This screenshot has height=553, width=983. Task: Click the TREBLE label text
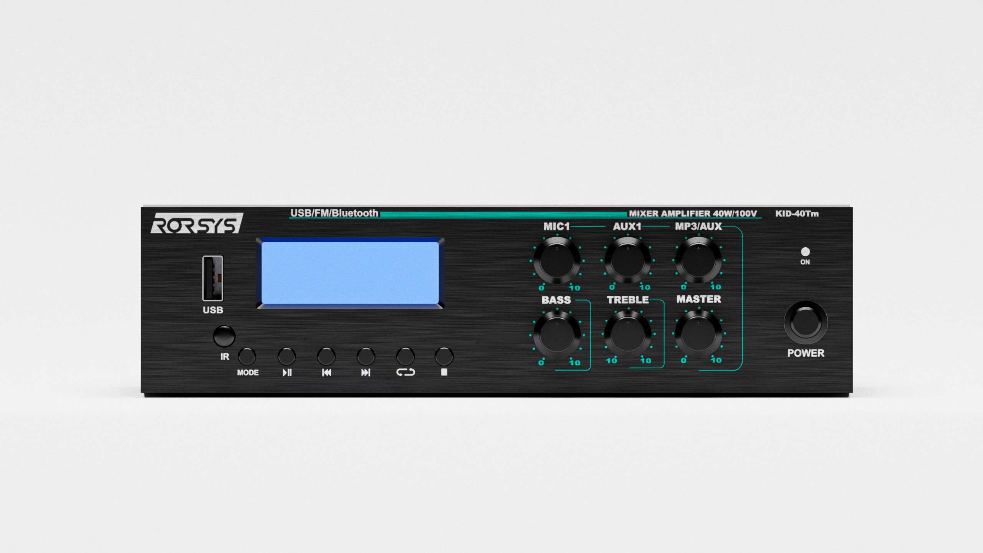tap(628, 300)
